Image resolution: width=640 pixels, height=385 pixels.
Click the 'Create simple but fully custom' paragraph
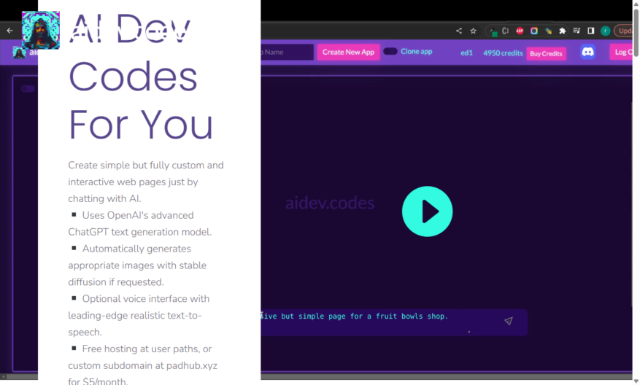click(x=146, y=182)
